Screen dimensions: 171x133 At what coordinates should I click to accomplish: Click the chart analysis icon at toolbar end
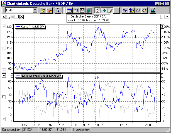tap(153, 11)
